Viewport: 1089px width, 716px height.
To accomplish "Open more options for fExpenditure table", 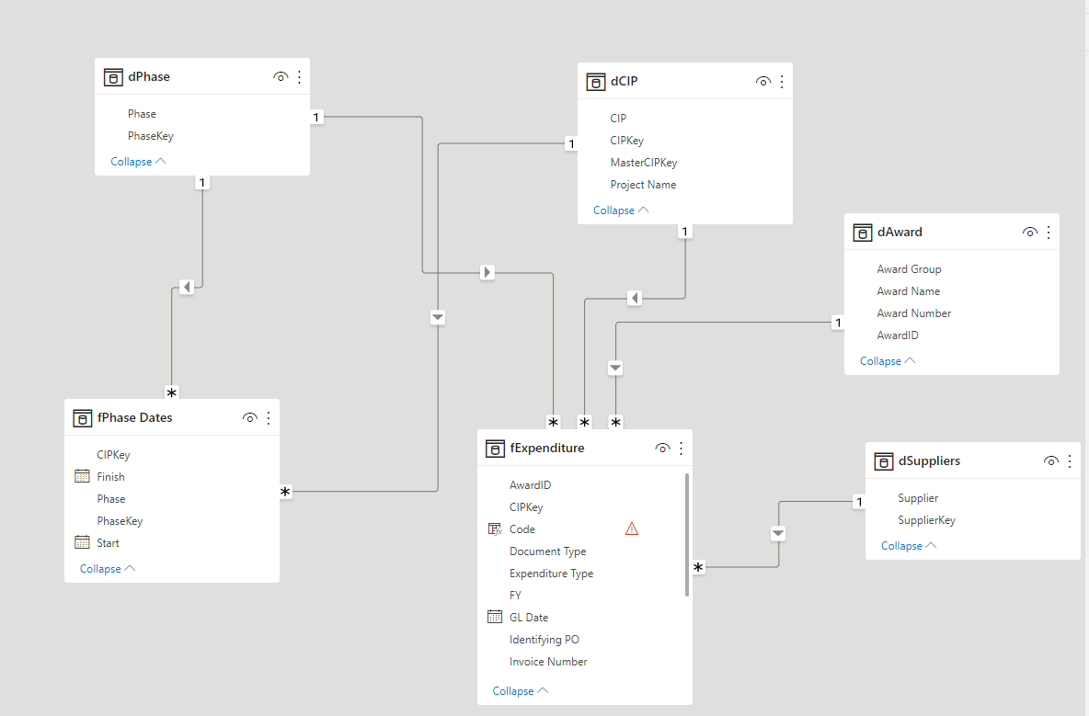I will tap(682, 449).
